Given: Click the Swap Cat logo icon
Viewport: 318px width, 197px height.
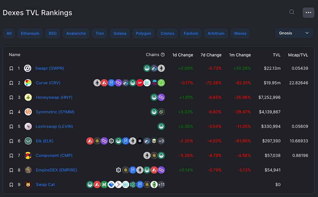Looking at the screenshot, I should (x=28, y=185).
